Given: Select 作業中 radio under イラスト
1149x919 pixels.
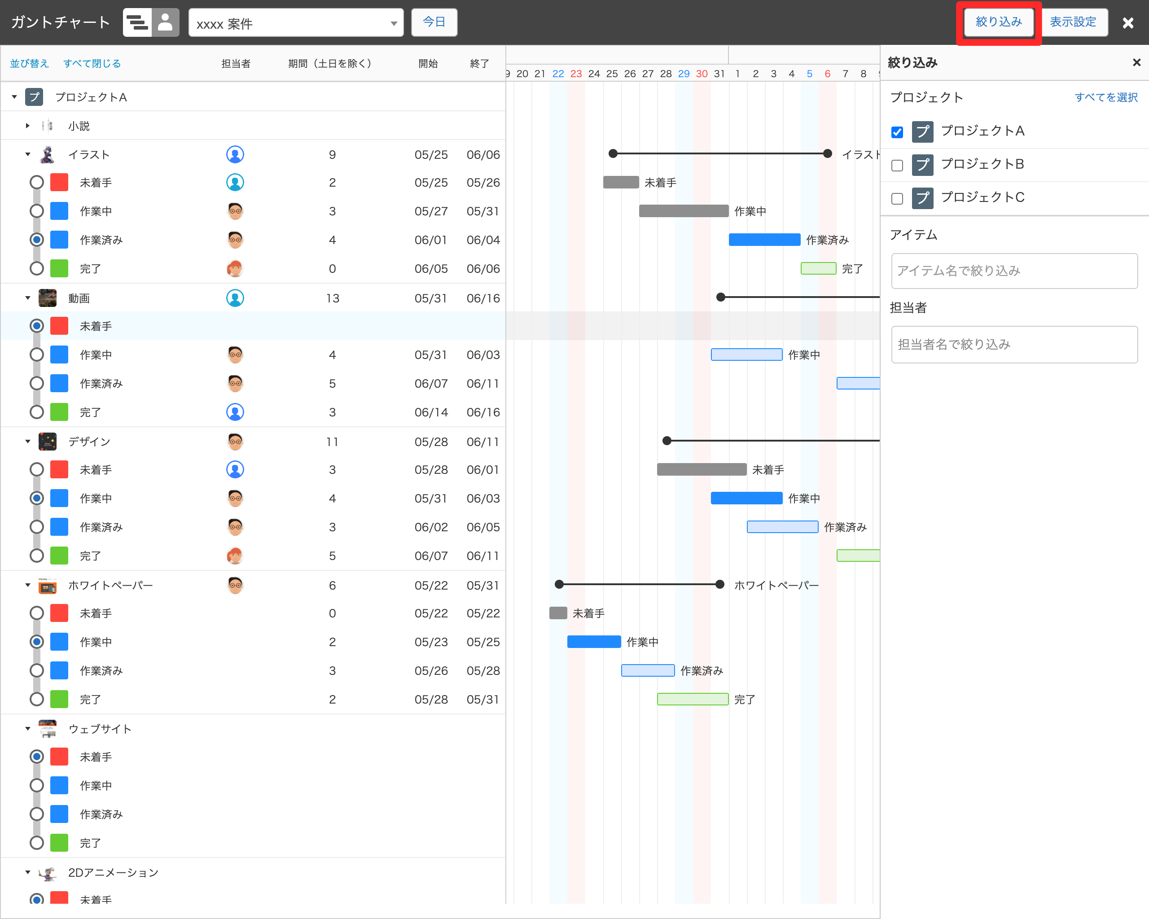Looking at the screenshot, I should pyautogui.click(x=36, y=211).
